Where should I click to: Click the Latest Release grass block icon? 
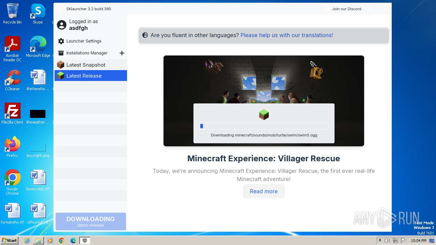click(x=61, y=76)
